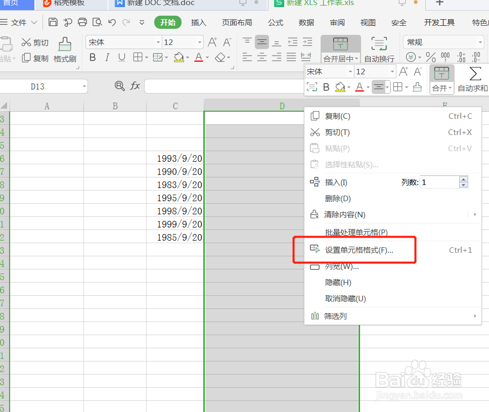Click Decrease Indent icon in ribbon

pos(292,42)
